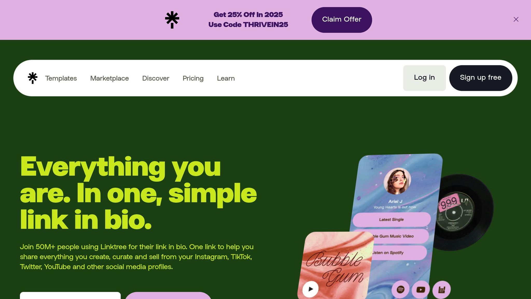This screenshot has height=299, width=531.
Task: Open the Marketplace navigation item
Action: tap(109, 78)
